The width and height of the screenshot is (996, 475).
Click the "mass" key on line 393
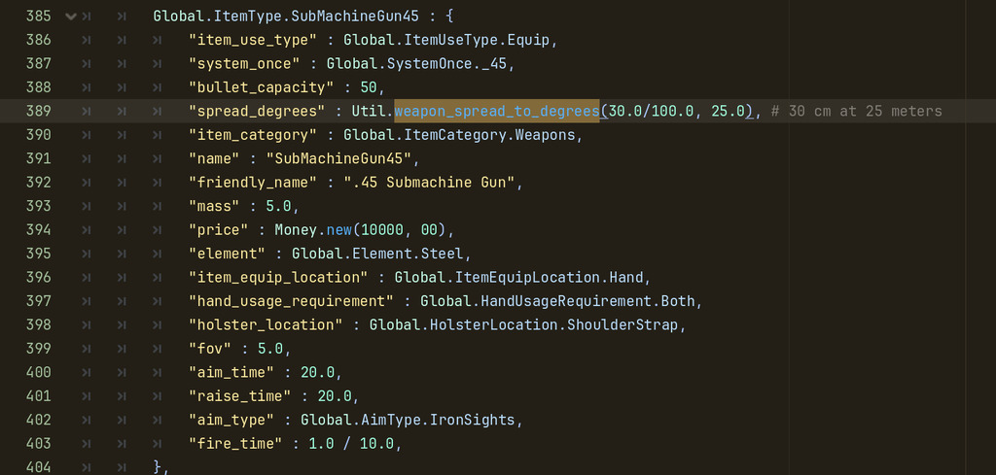click(214, 206)
